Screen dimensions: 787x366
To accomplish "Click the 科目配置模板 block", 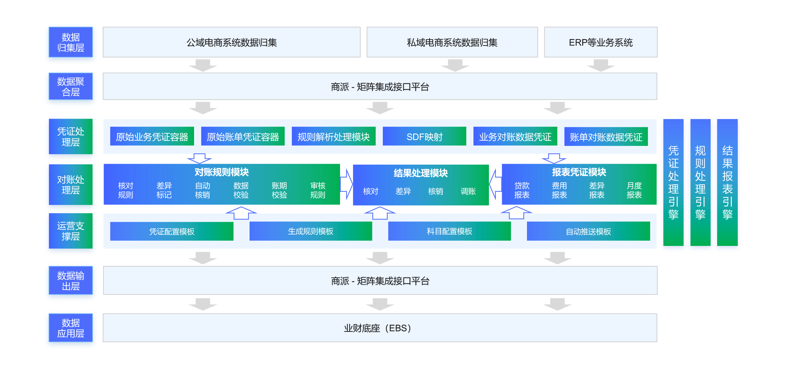I will tap(450, 231).
